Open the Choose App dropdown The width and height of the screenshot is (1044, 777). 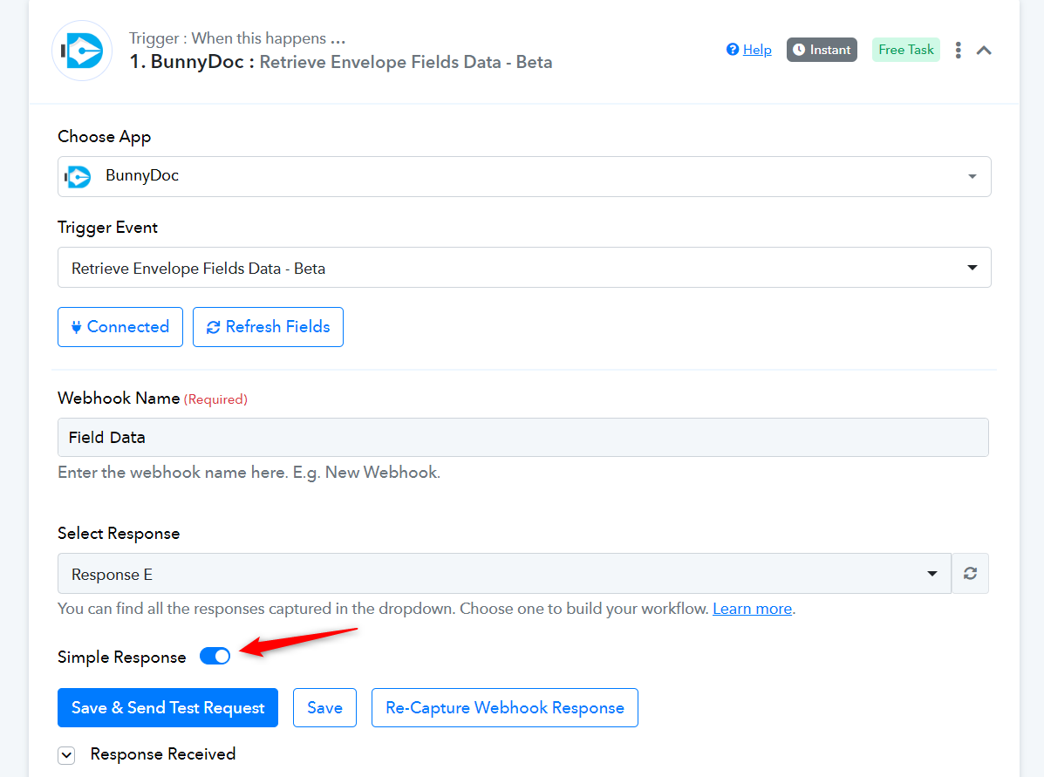coord(524,176)
